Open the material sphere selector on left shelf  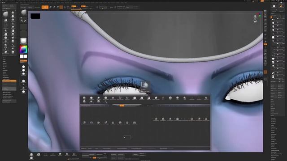coord(23,41)
